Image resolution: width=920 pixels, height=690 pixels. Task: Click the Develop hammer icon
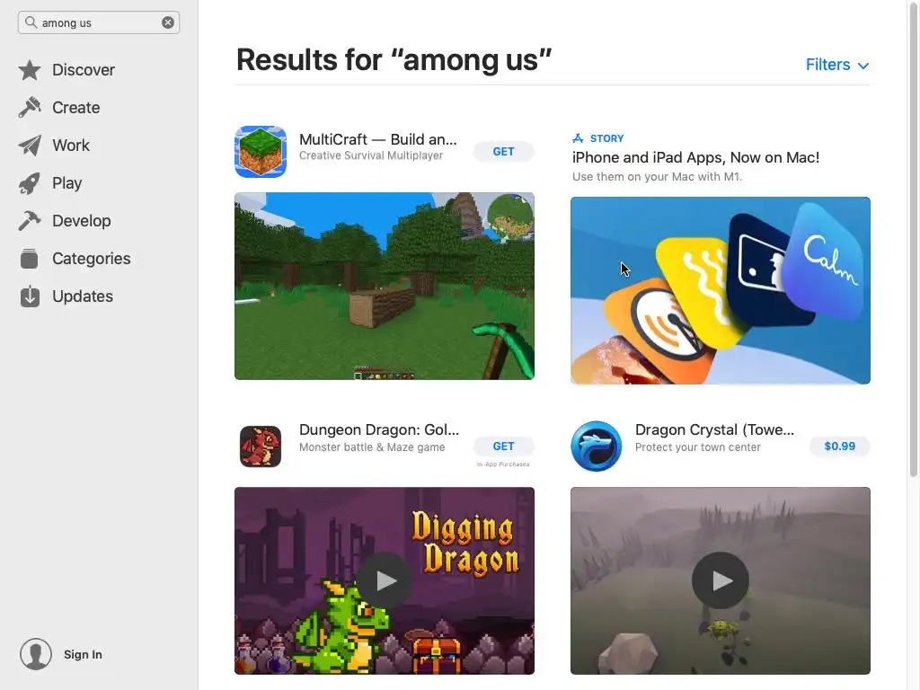click(x=30, y=221)
